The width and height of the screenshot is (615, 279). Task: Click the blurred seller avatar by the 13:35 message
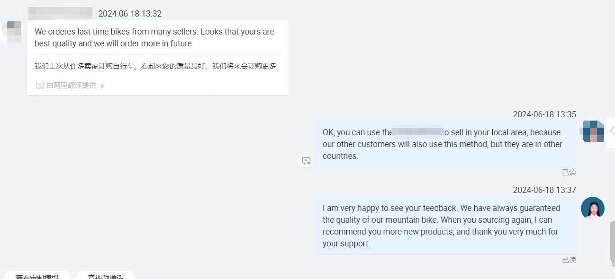tap(593, 131)
